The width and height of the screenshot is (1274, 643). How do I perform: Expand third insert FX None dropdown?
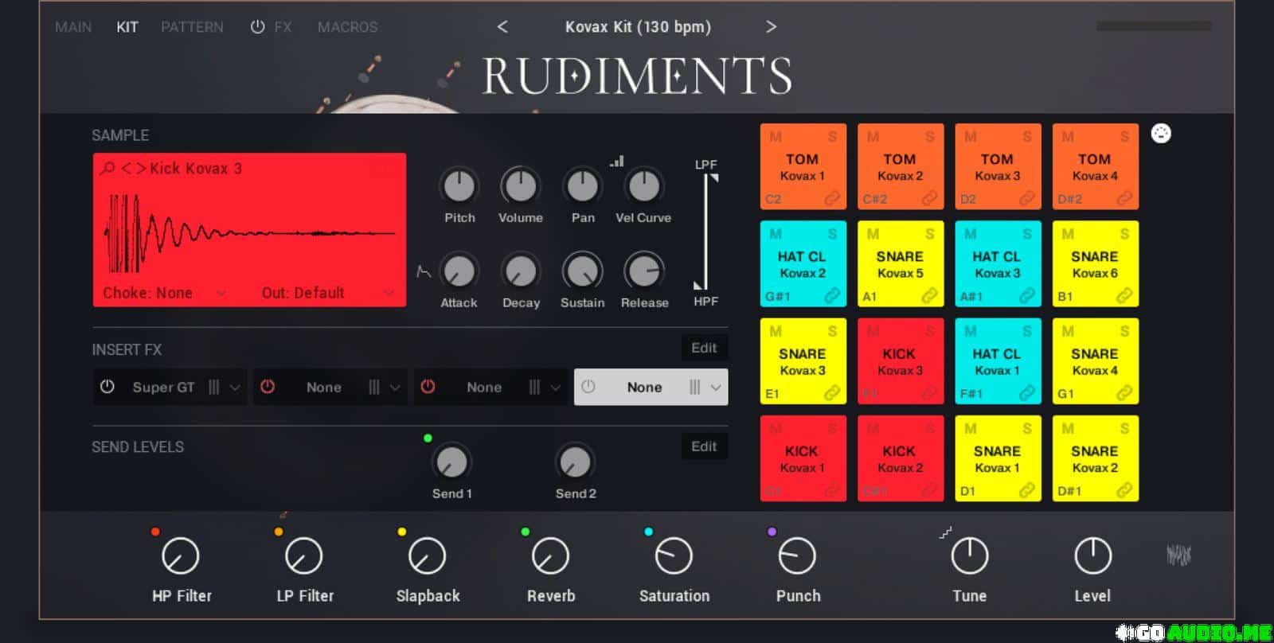pyautogui.click(x=555, y=388)
